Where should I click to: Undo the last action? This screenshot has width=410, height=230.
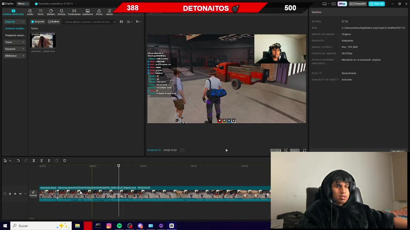18,161
